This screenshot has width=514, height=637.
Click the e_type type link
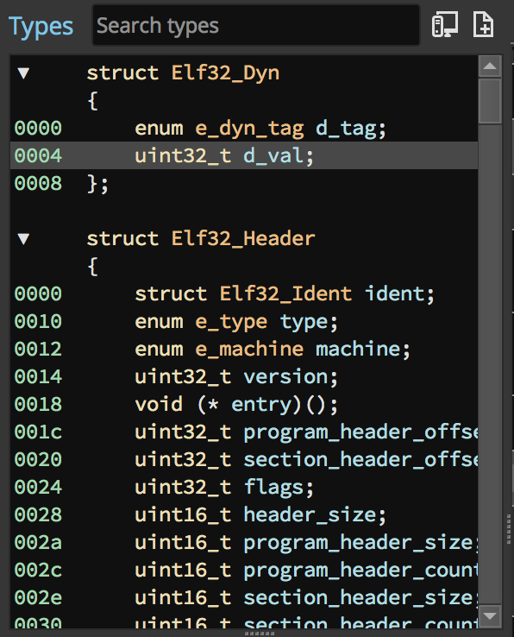pos(231,323)
